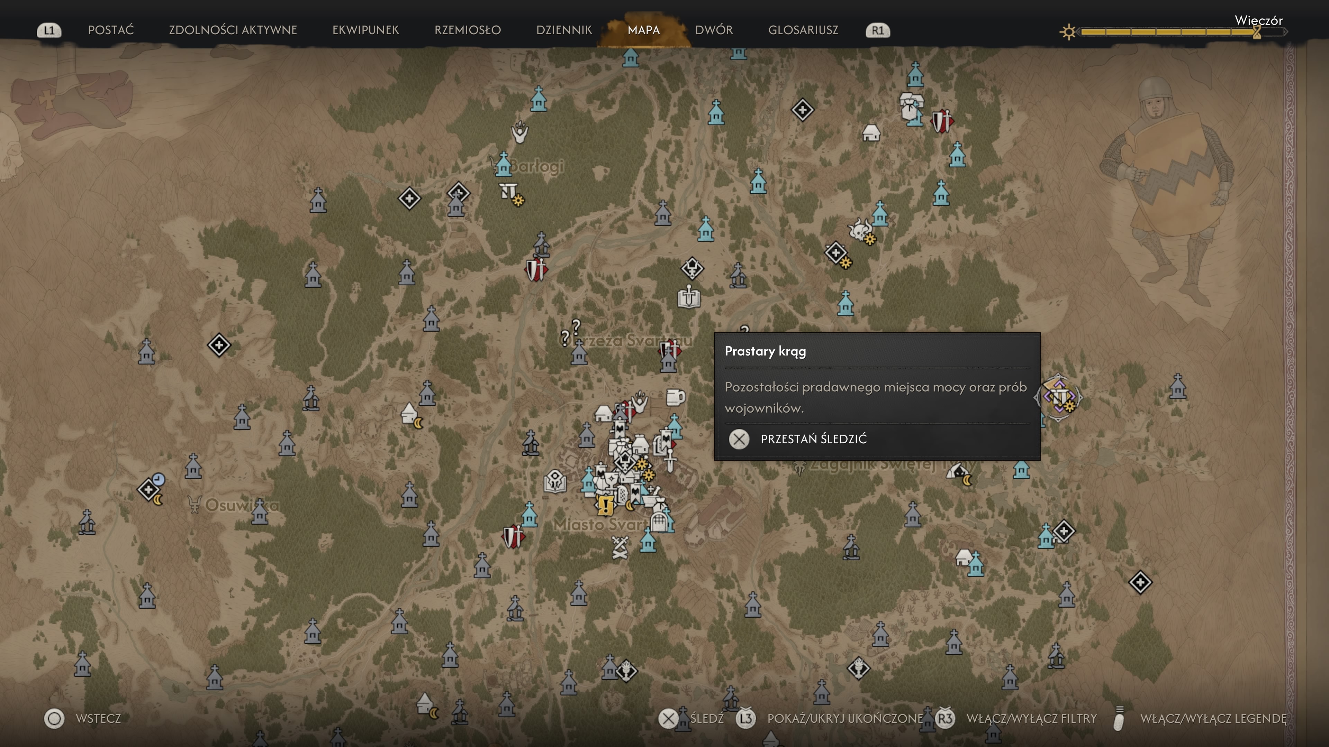Image resolution: width=1329 pixels, height=747 pixels.
Task: Click the Wieczór time label
Action: tap(1258, 20)
